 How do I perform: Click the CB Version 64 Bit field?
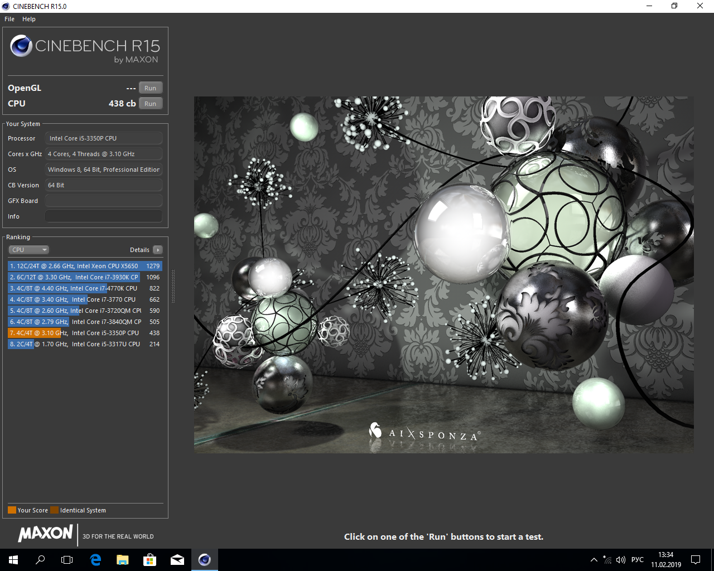(104, 185)
